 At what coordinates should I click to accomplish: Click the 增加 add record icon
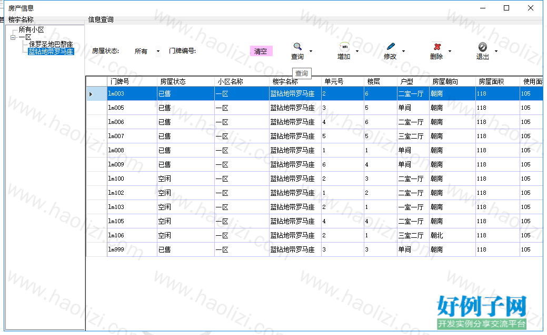coord(344,47)
